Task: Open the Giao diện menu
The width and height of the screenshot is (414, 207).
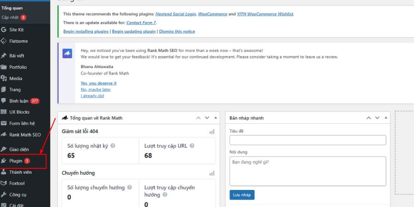Action: [x=18, y=149]
